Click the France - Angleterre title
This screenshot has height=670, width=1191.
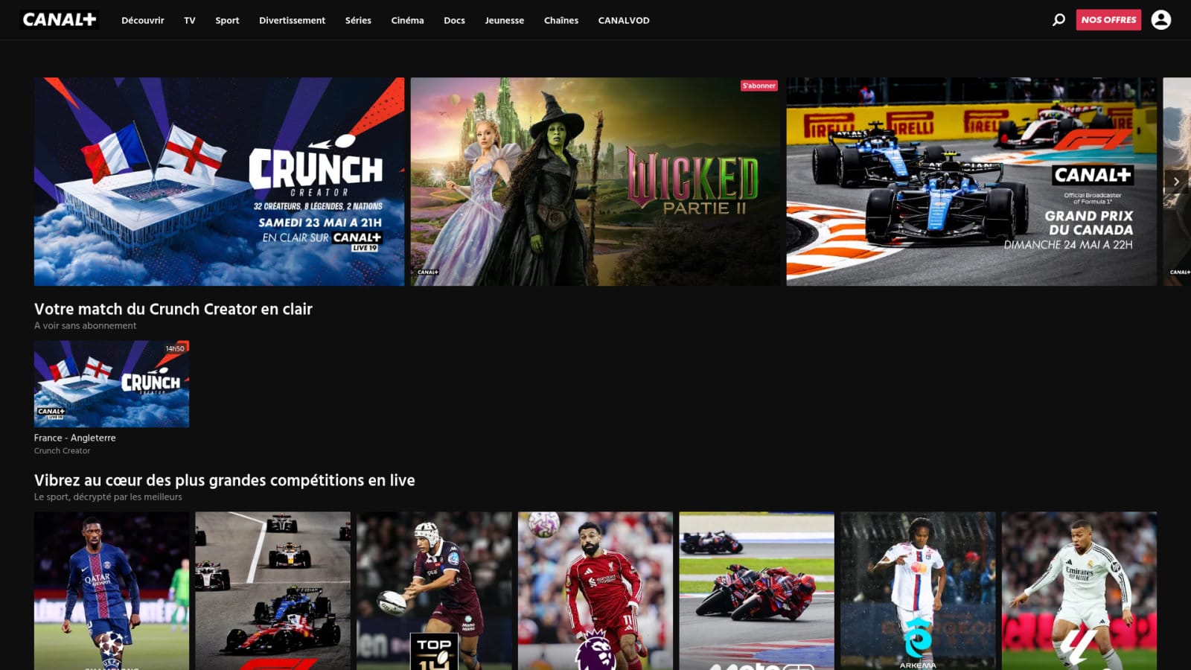point(74,438)
